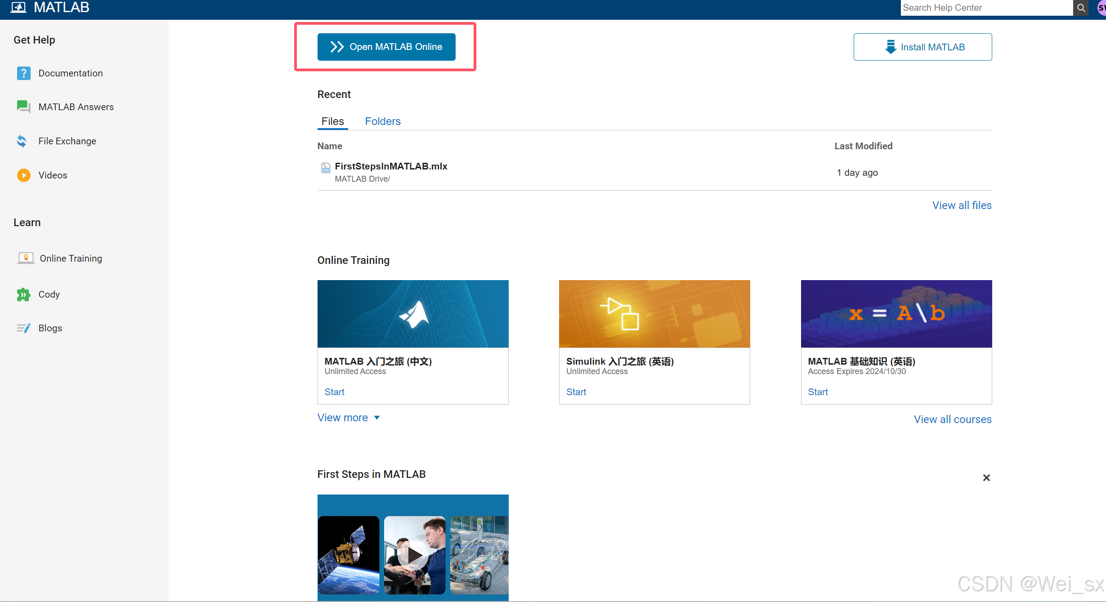Click the MATLAB logo in header
The height and width of the screenshot is (602, 1106).
click(18, 7)
